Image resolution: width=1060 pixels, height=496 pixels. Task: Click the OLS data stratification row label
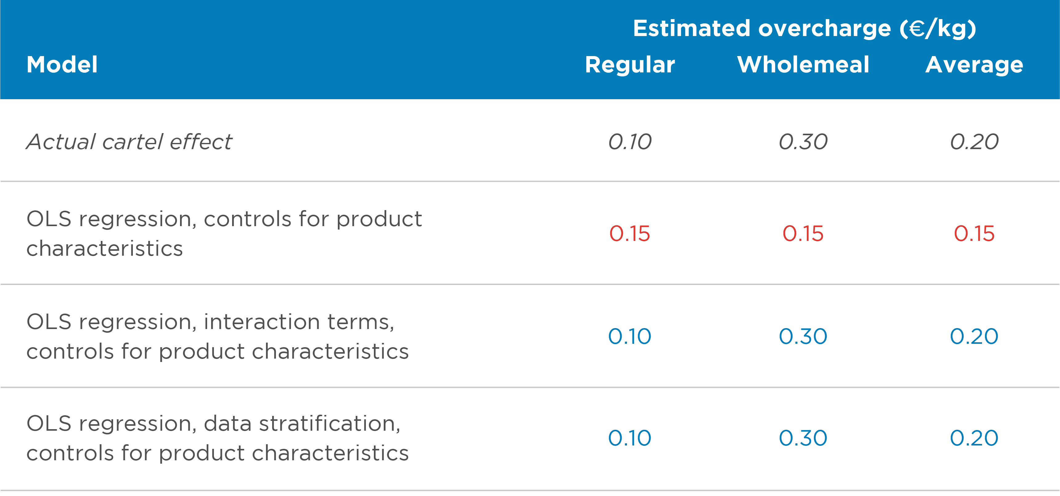point(217,437)
